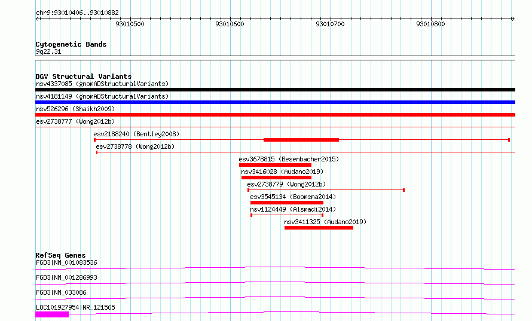Click the Cytogenetic Bands track title
Viewport: 532px width, 321px height.
(71, 44)
